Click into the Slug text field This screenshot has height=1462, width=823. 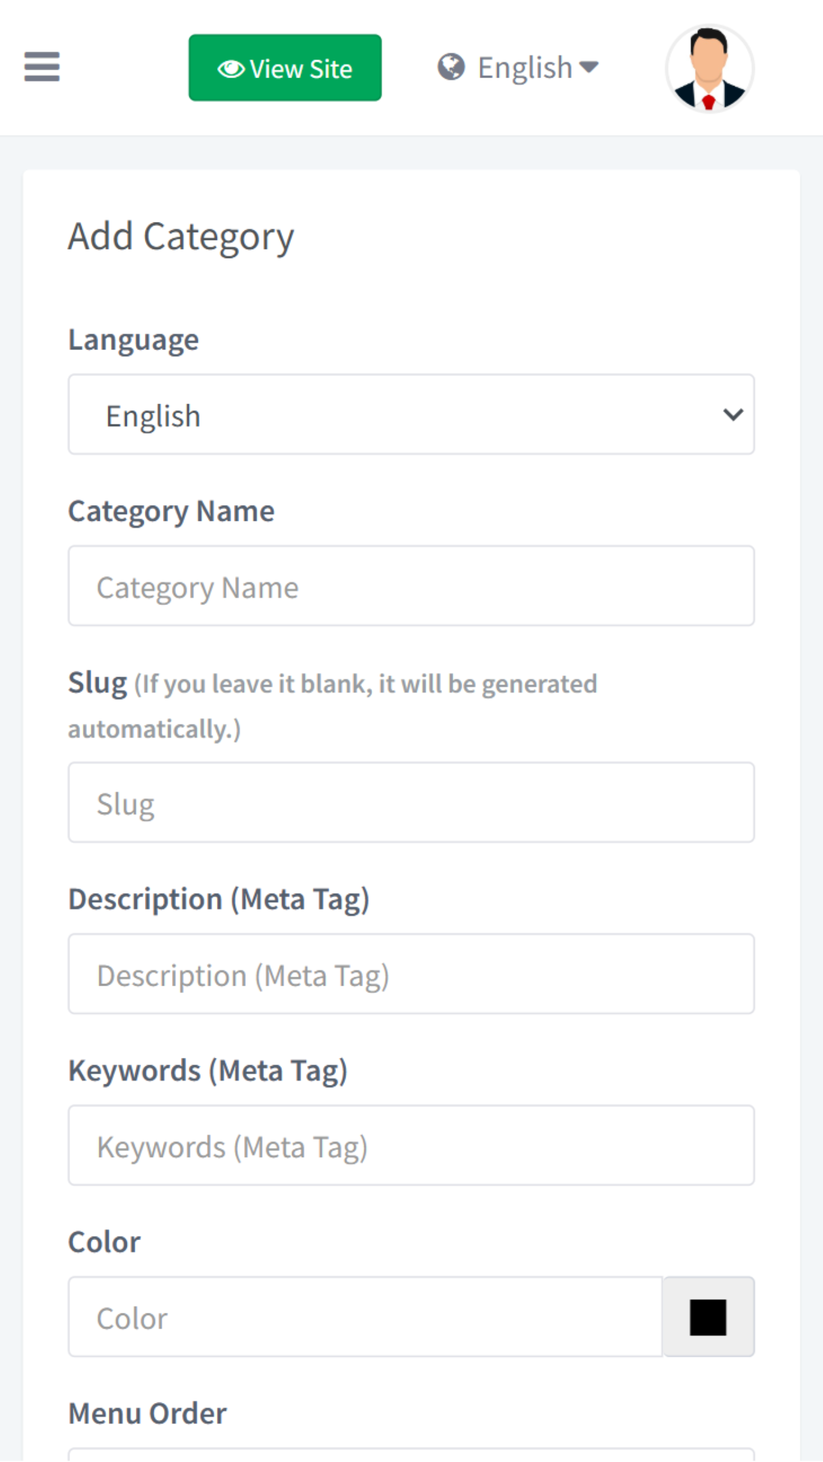pyautogui.click(x=411, y=803)
